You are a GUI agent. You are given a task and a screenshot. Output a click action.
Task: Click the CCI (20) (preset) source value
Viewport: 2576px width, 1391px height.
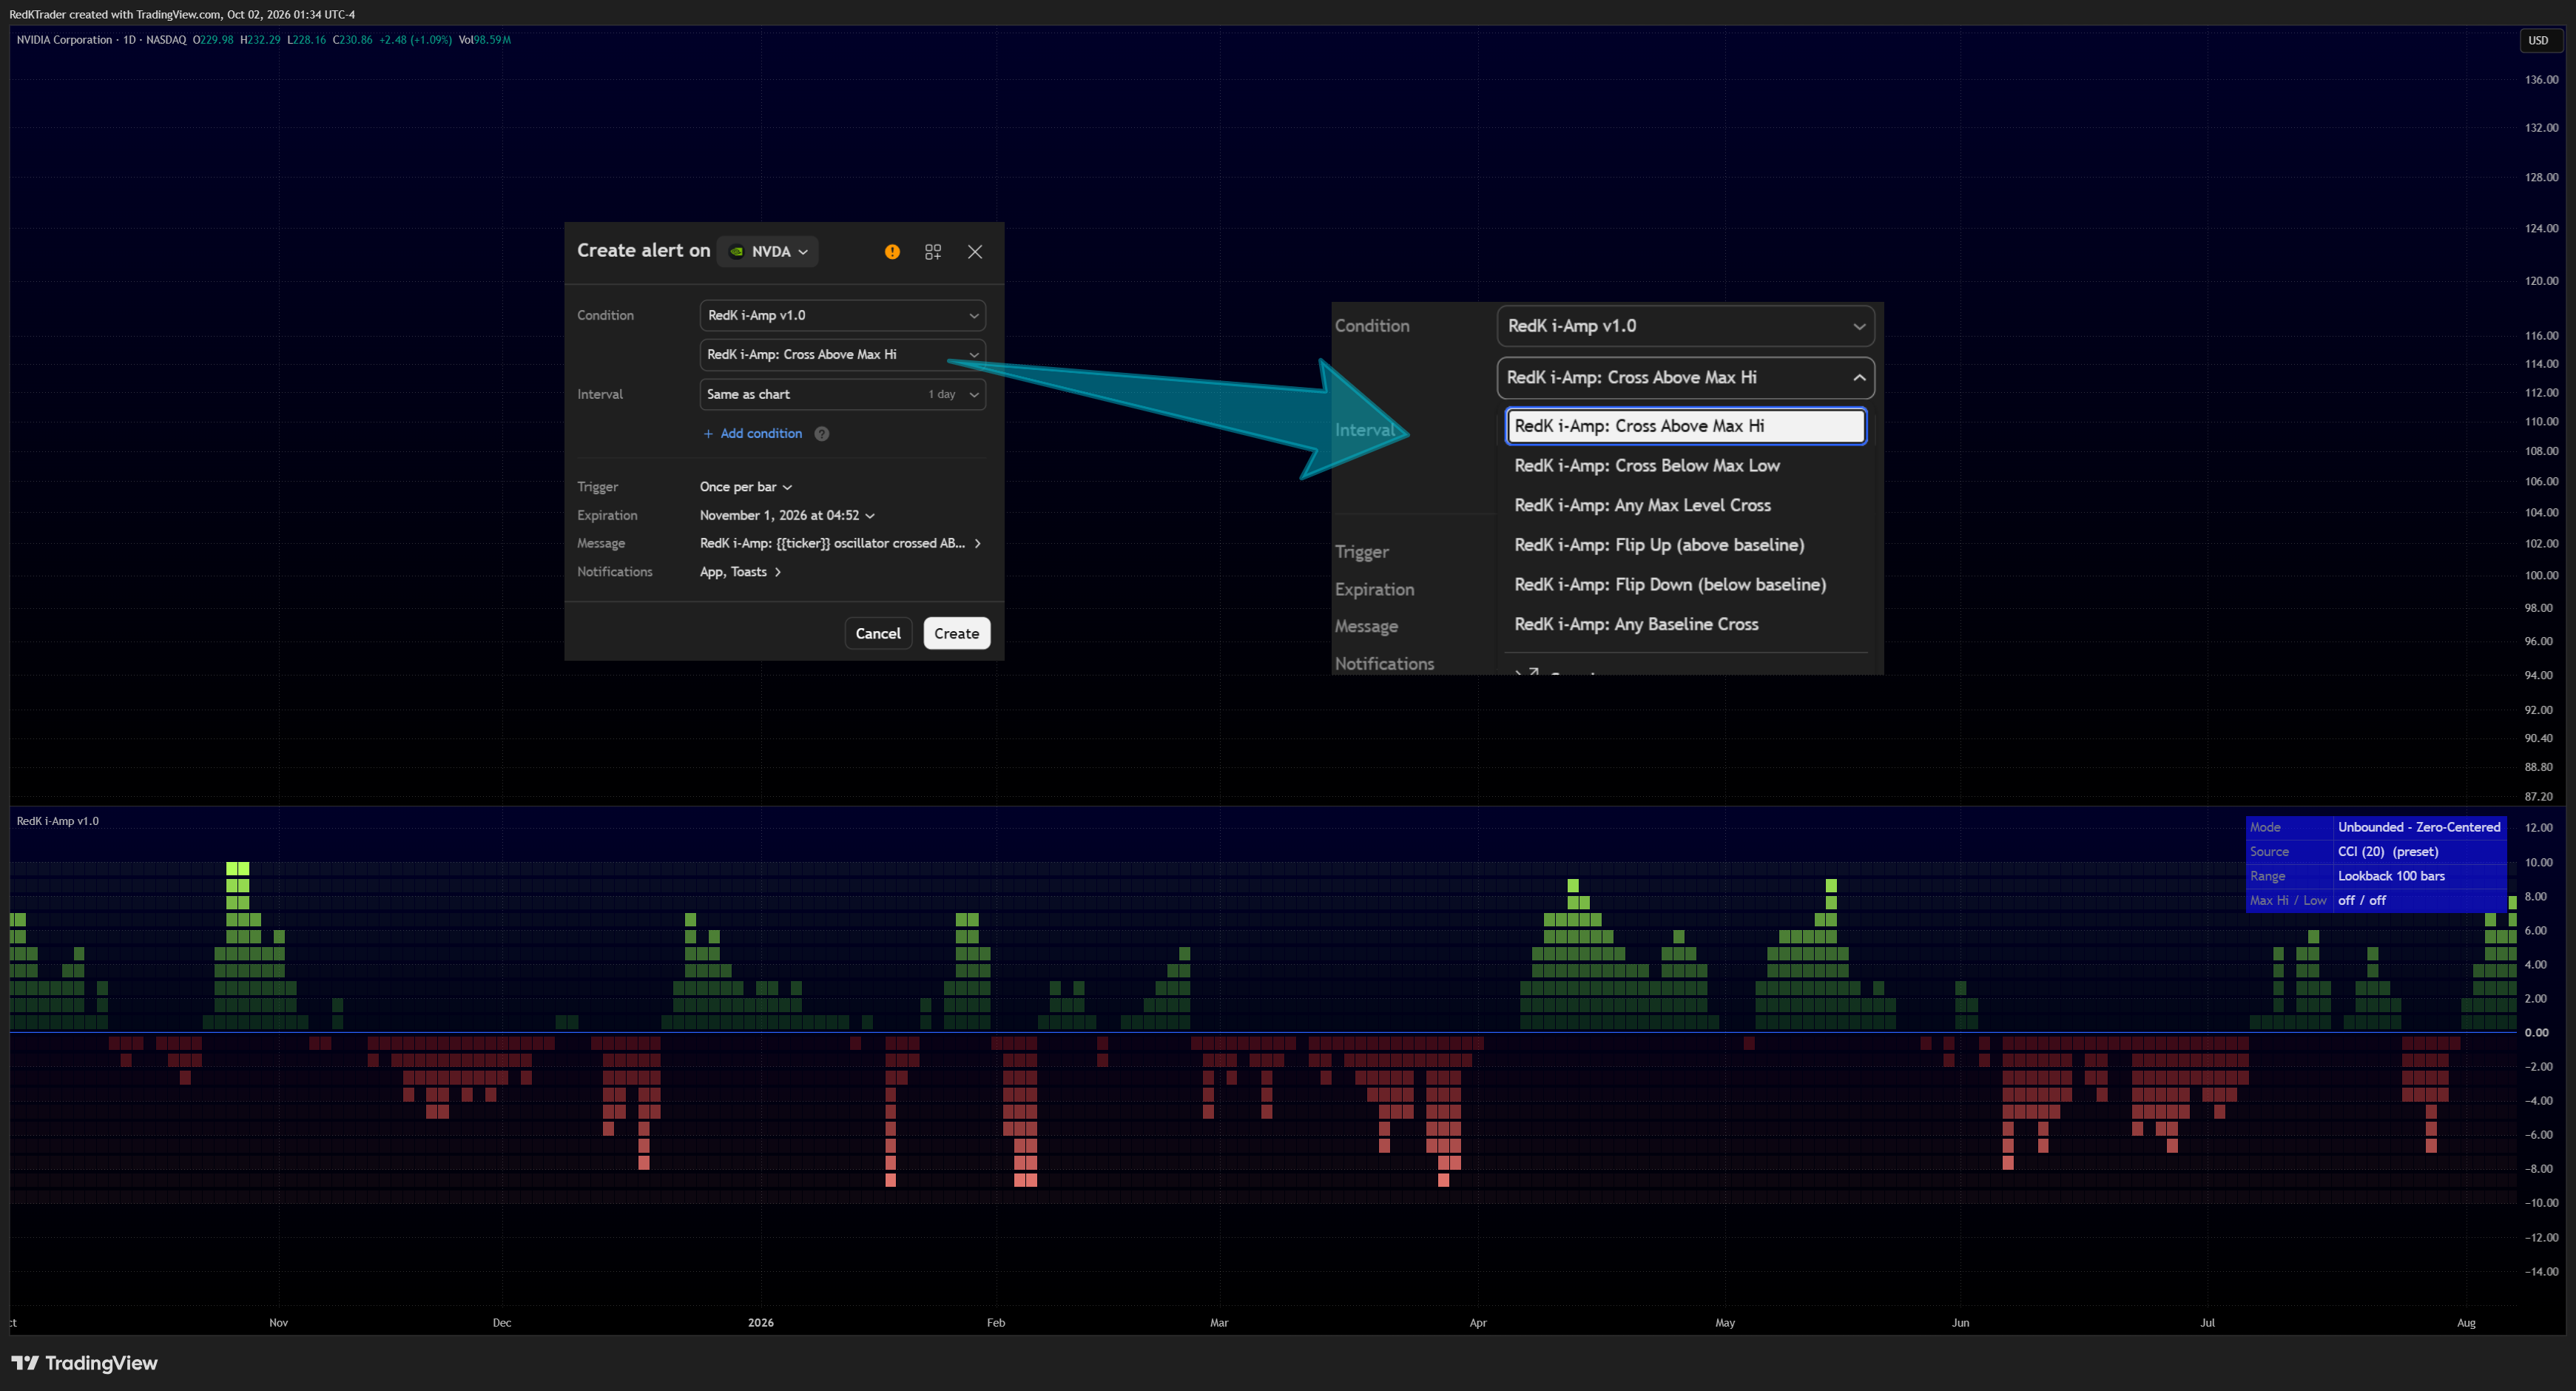[2388, 852]
